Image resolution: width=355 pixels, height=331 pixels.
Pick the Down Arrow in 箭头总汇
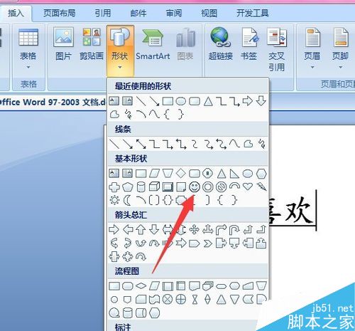pos(154,230)
